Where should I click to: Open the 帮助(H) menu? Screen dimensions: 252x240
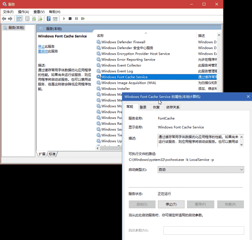(55, 12)
